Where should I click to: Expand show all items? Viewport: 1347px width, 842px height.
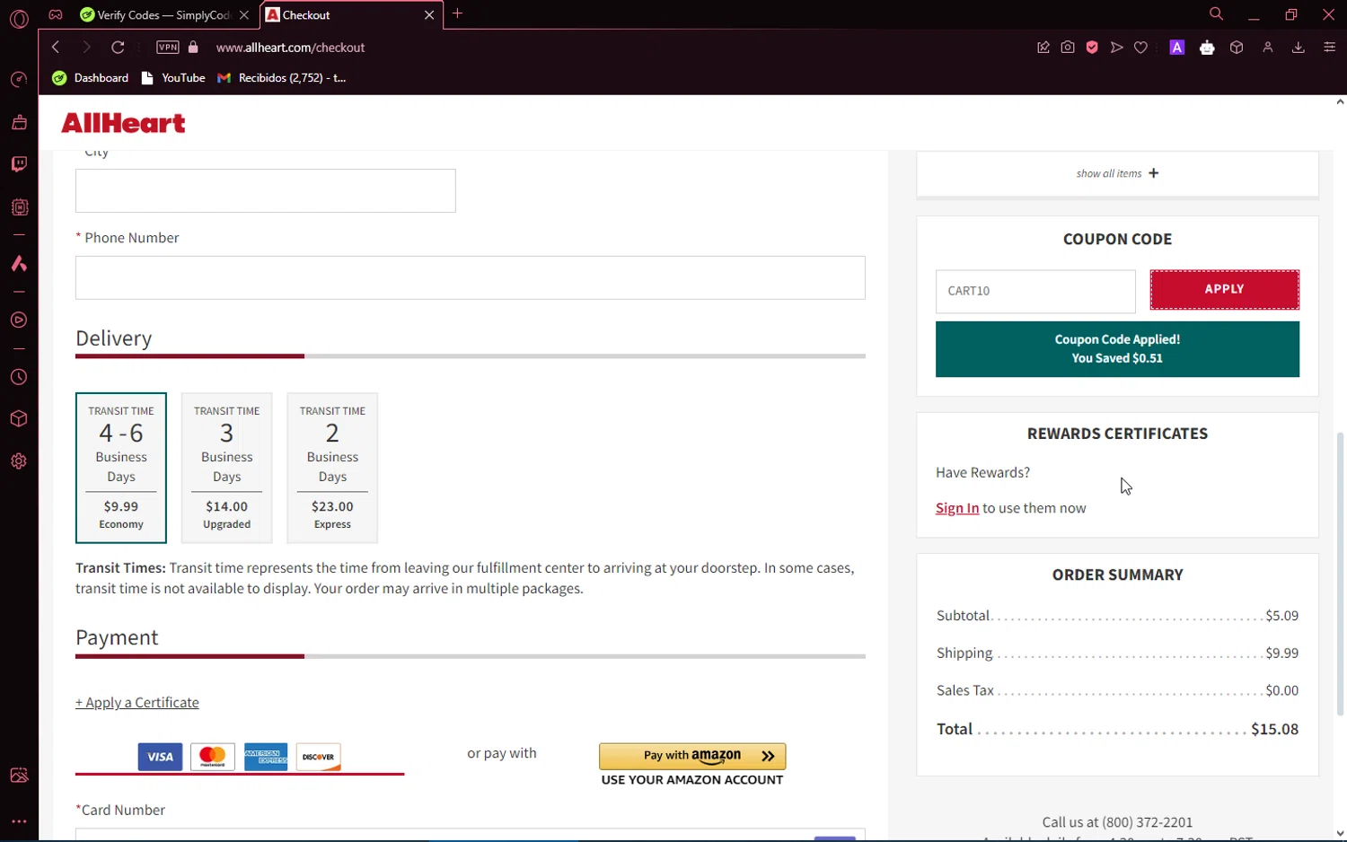pyautogui.click(x=1117, y=173)
